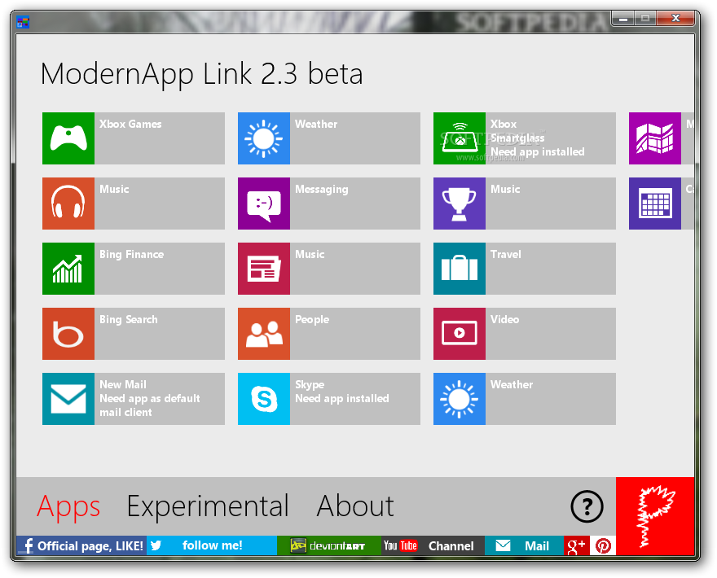Click the Video play icon

click(x=460, y=334)
